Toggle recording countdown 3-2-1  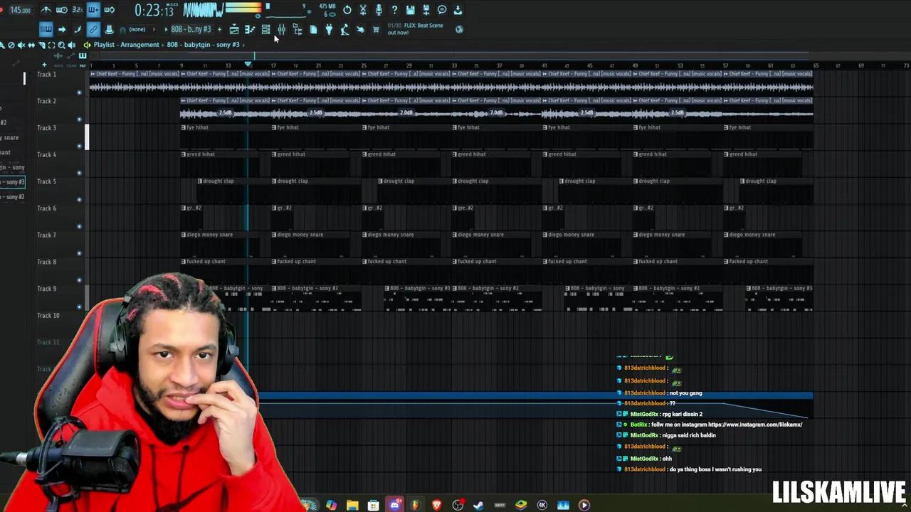point(77,10)
